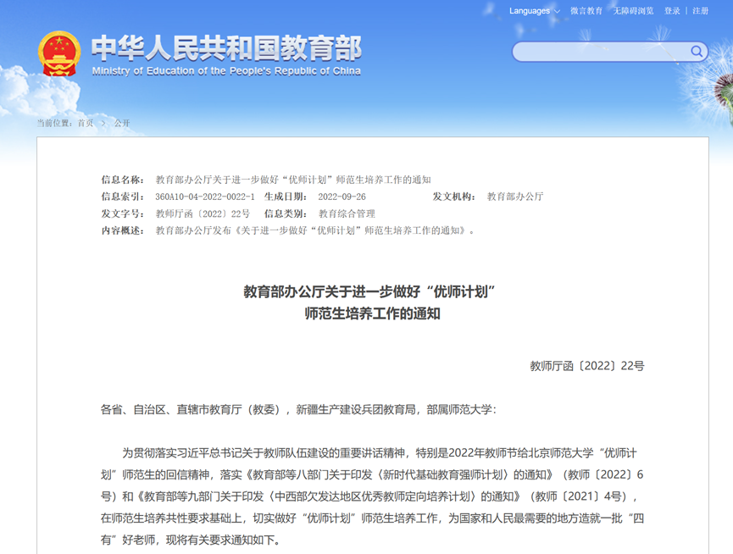The width and height of the screenshot is (733, 554).
Task: Open 公开 in the breadcrumb
Action: tap(122, 123)
